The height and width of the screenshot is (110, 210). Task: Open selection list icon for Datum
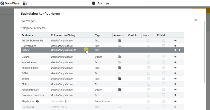(120, 57)
